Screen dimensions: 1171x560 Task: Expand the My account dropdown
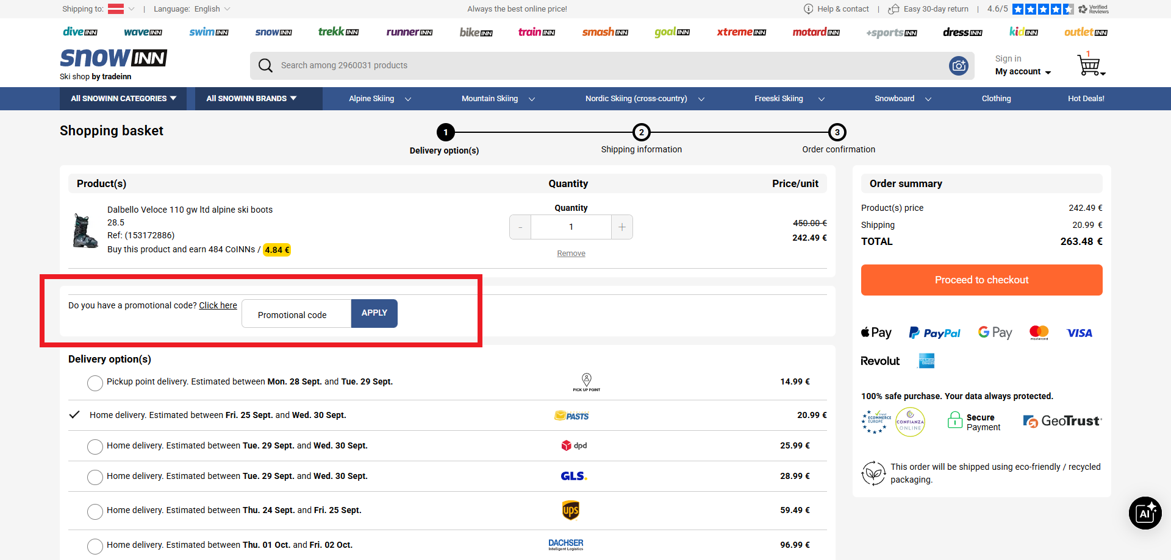(x=1023, y=72)
